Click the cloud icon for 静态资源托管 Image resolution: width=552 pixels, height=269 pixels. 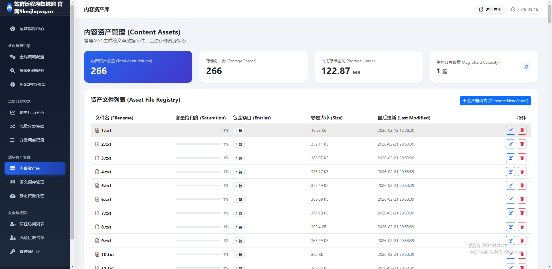pyautogui.click(x=13, y=196)
